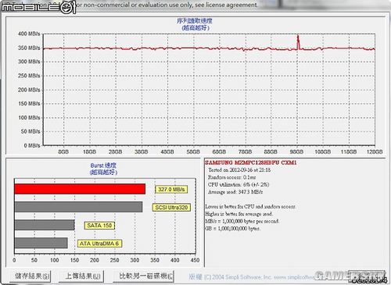Click the Burst 速度 chart title
Screen dimensions: 391x285
tap(103, 166)
